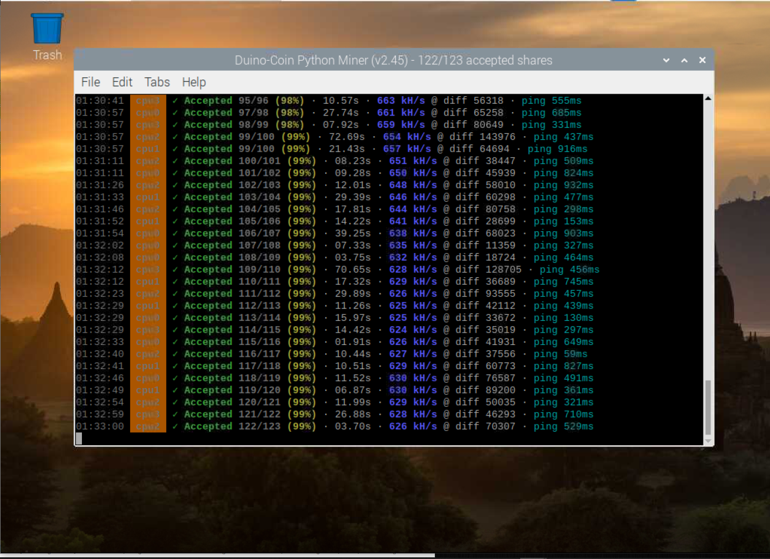The image size is (770, 559).
Task: Click the terminal scrollbar thumb
Action: pyautogui.click(x=708, y=407)
